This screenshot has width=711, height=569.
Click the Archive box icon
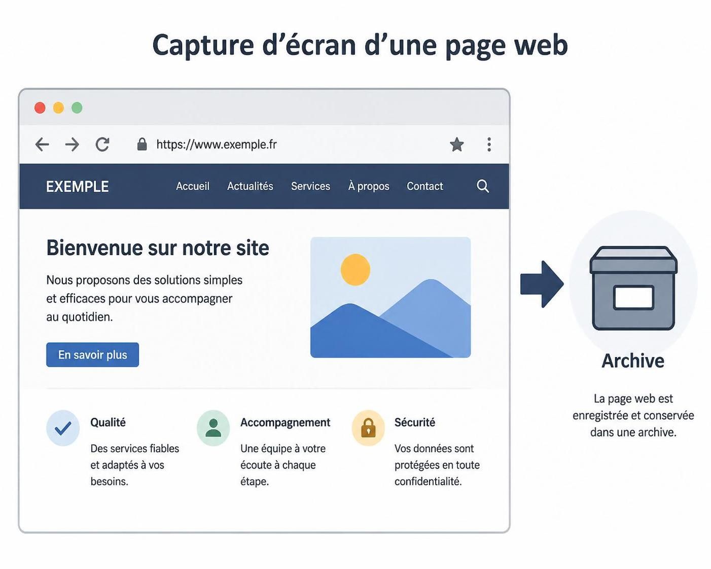pos(633,288)
